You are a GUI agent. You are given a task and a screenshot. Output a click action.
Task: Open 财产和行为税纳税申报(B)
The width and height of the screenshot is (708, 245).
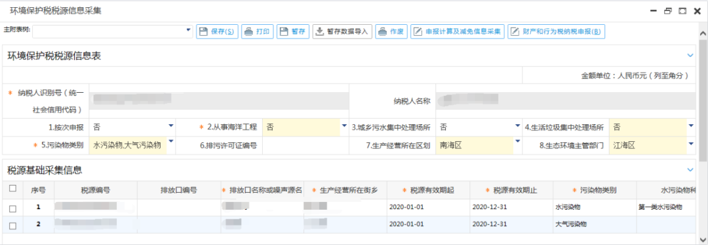(556, 31)
